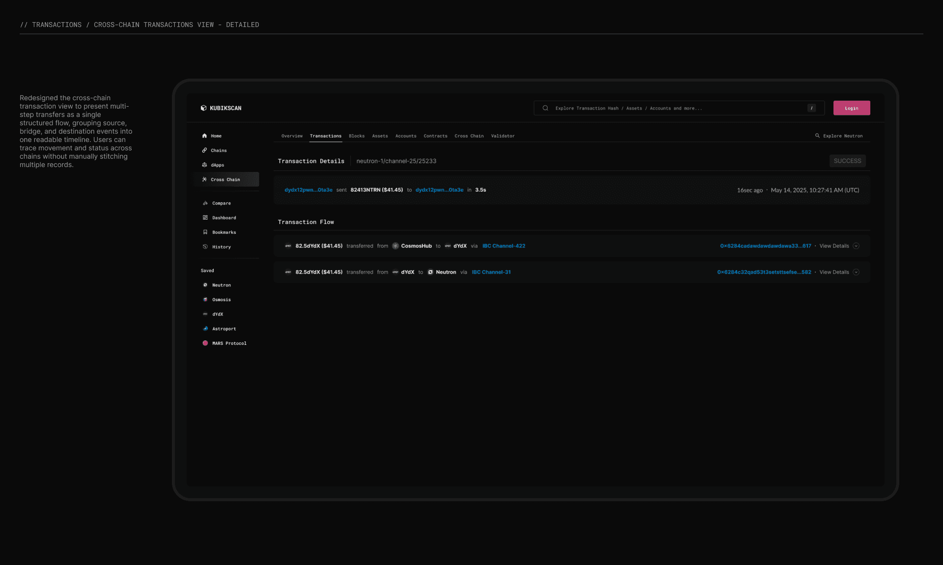This screenshot has height=565, width=943.
Task: Select Compare in the sidebar
Action: [221, 203]
